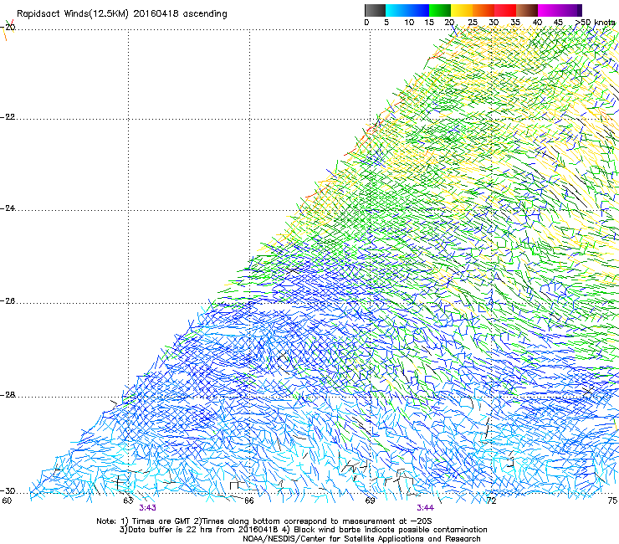Click the -26 latitude axis label

point(8,301)
